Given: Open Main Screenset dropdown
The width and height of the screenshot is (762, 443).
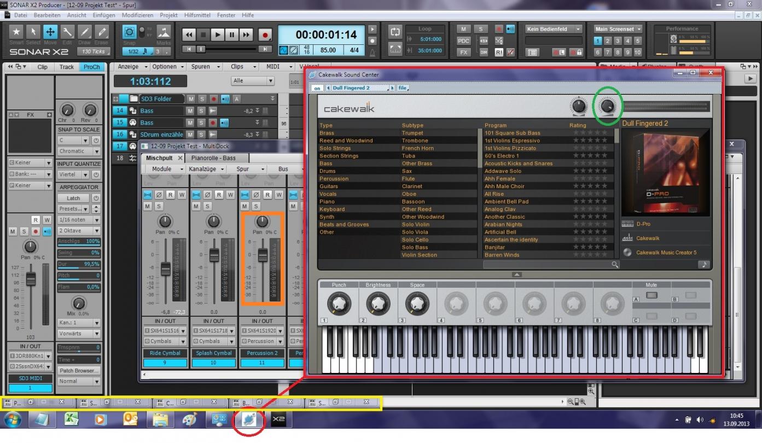Looking at the screenshot, I should [618, 29].
